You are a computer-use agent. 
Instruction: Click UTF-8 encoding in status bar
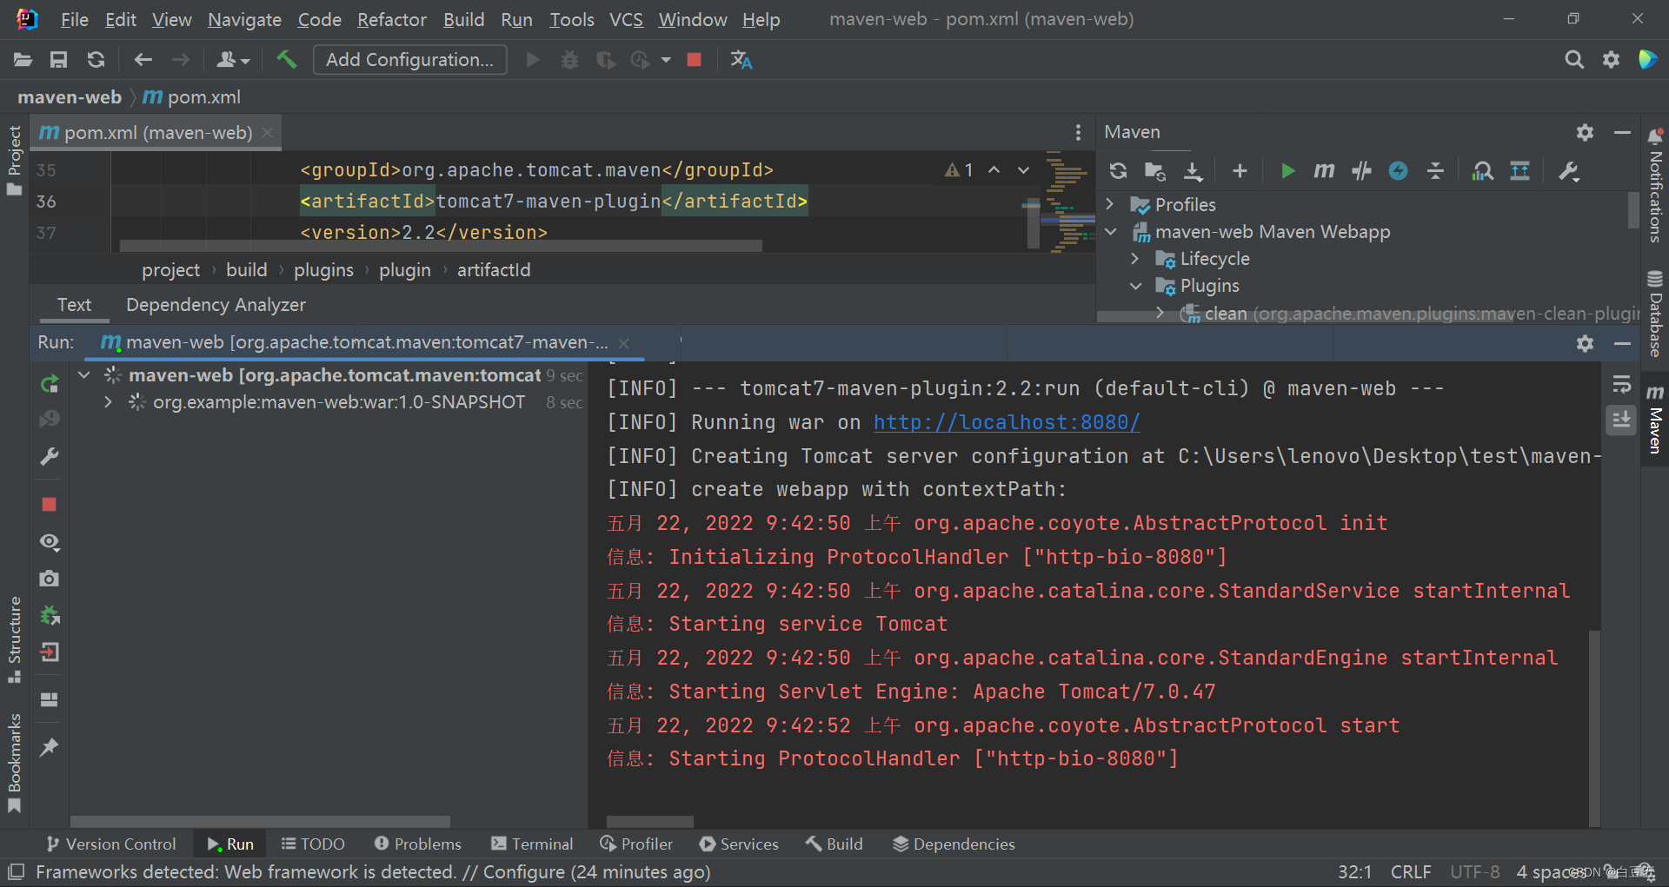point(1475,872)
